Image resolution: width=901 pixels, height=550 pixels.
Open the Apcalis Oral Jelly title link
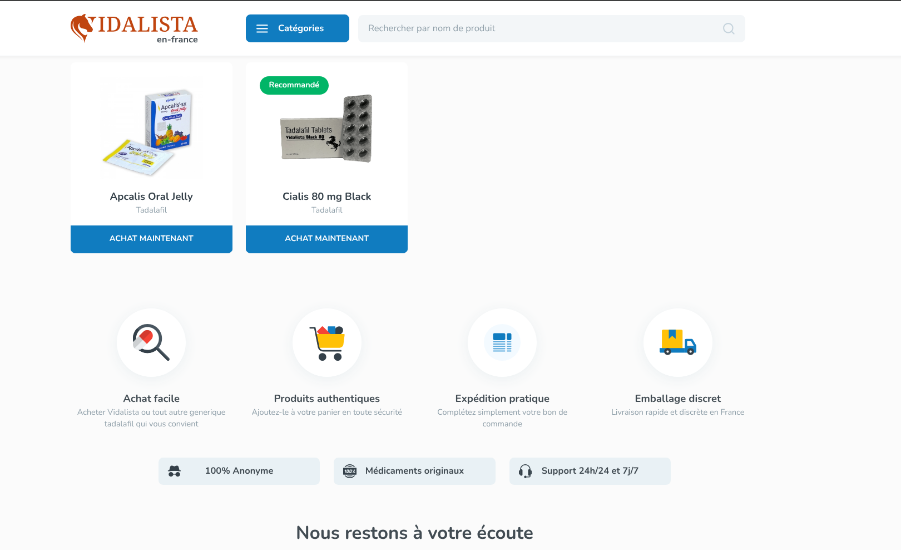point(151,197)
